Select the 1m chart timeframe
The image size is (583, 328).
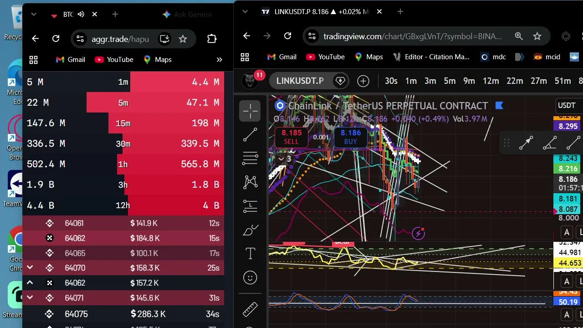[411, 81]
